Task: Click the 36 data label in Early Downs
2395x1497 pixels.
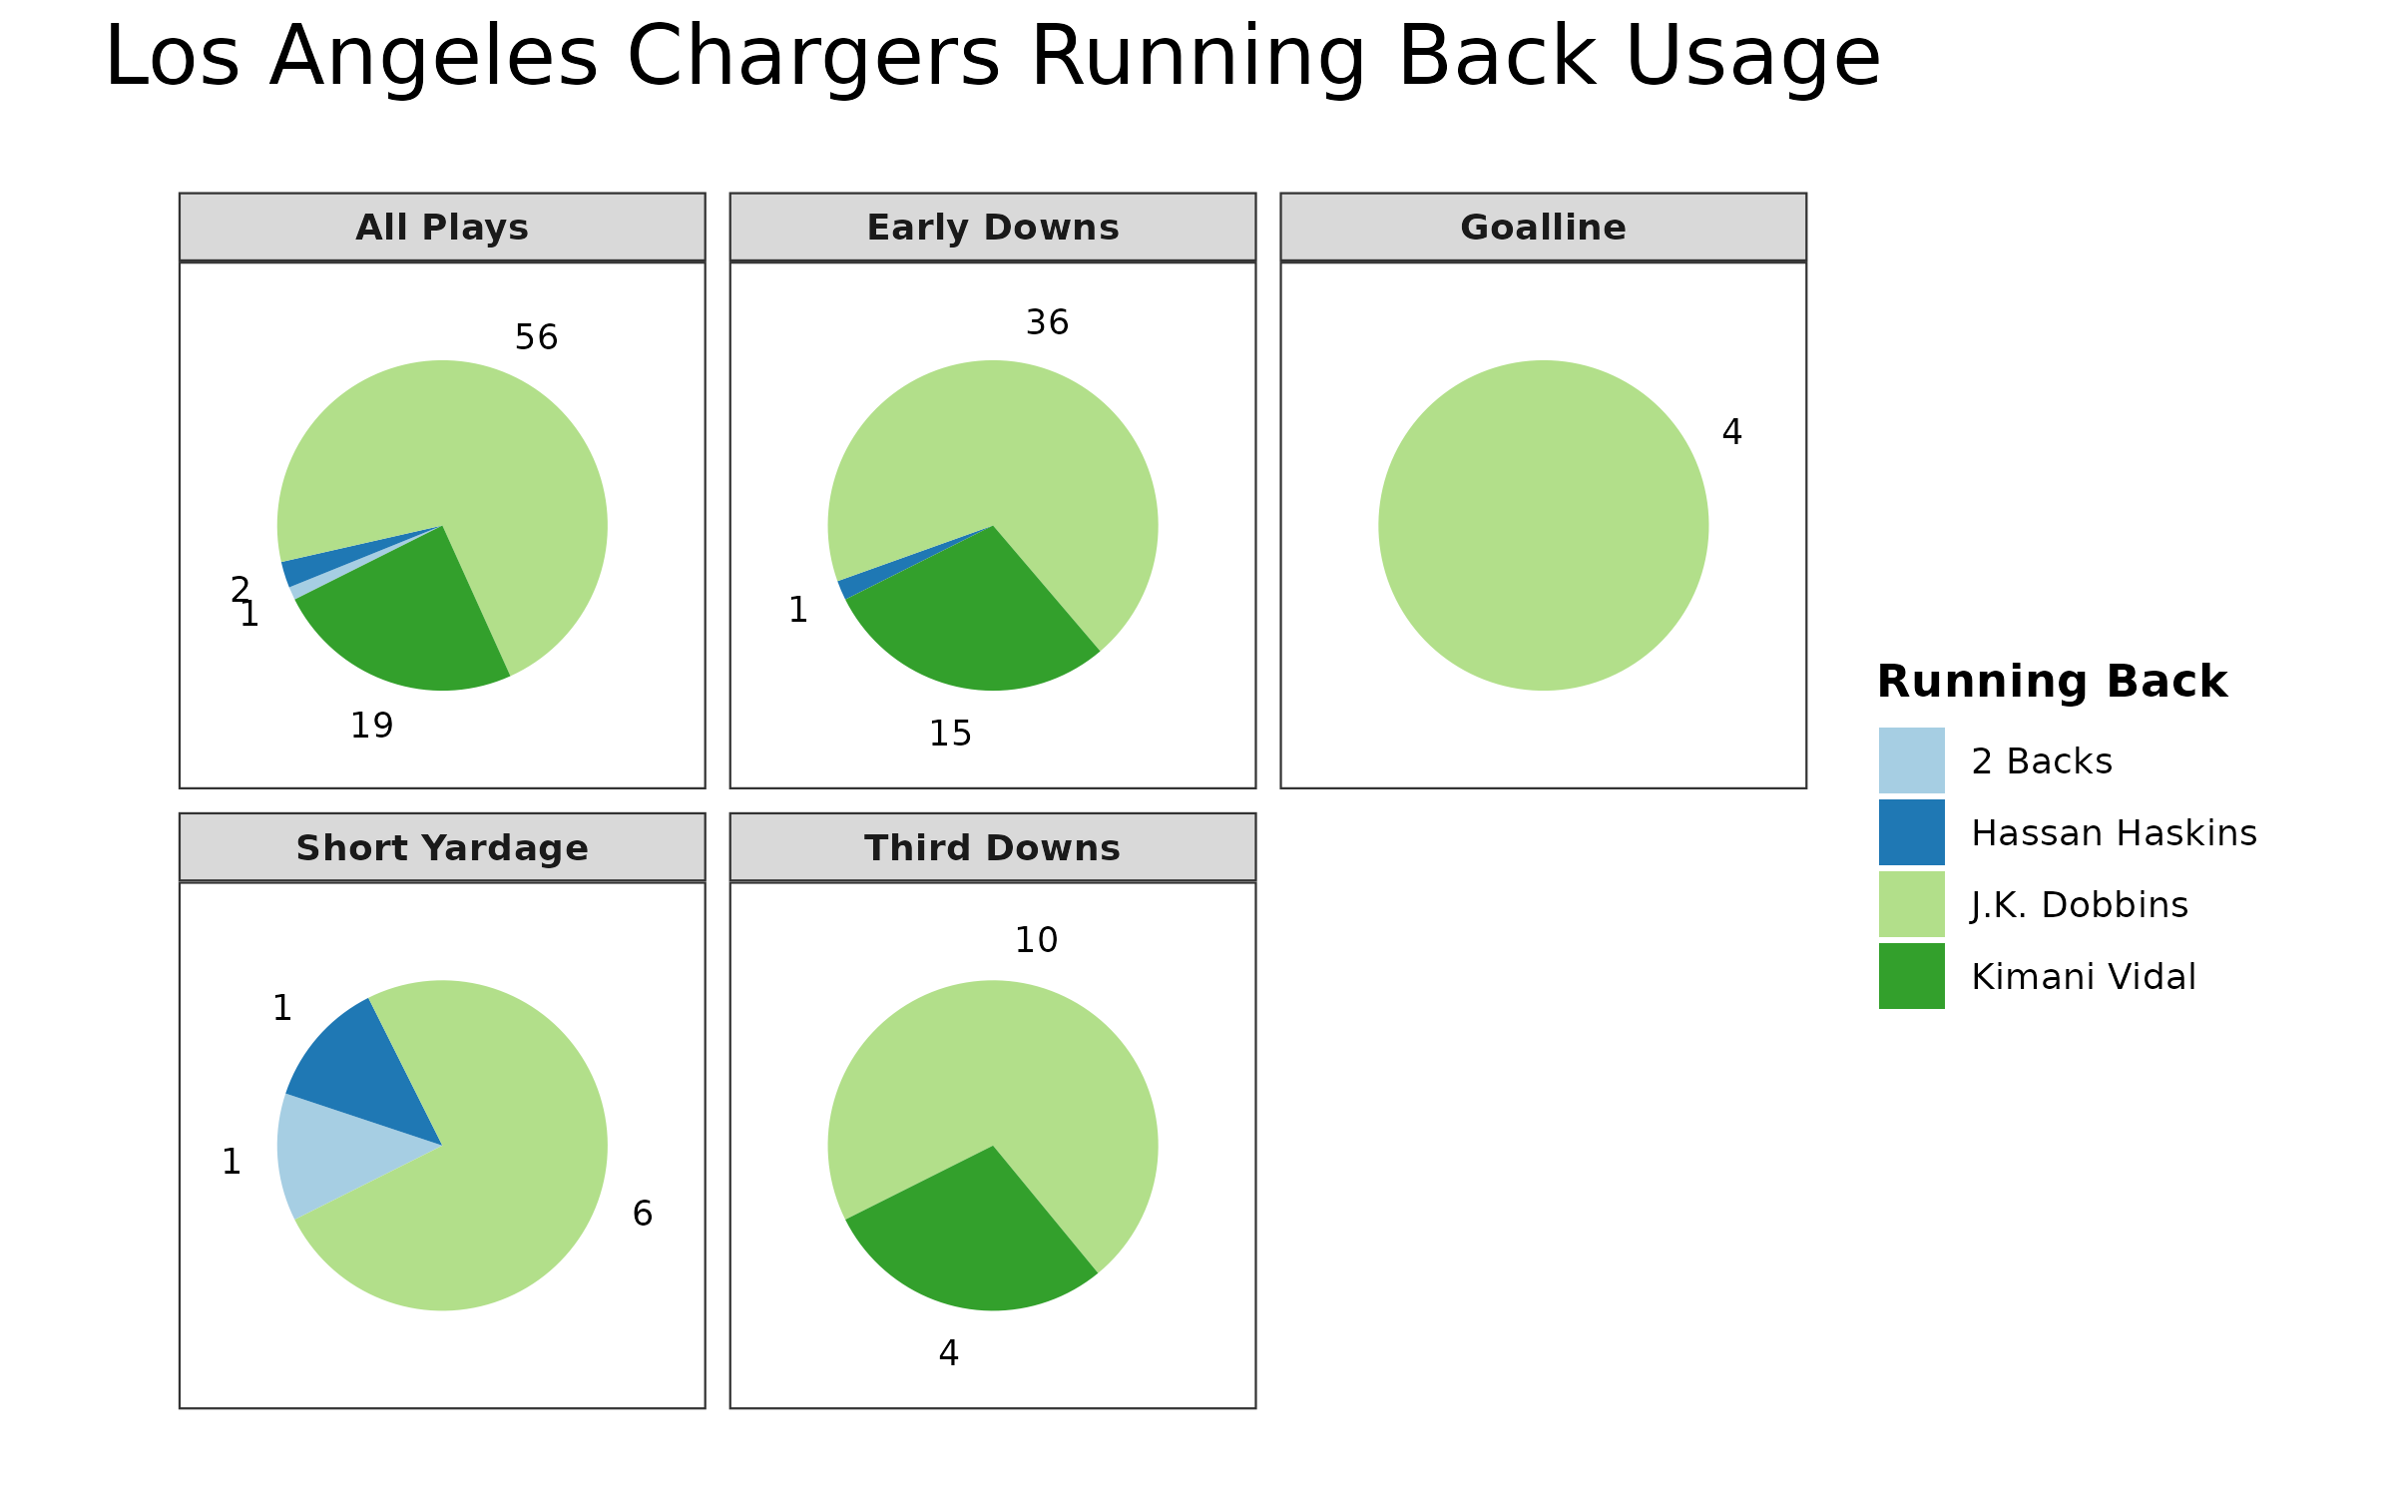Action: 1047,322
